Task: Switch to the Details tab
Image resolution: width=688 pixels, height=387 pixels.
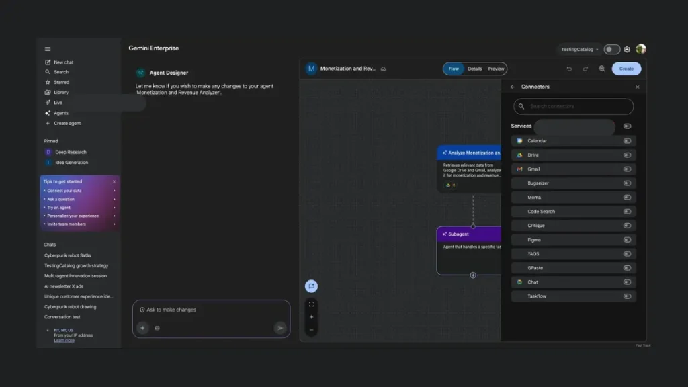Action: pos(474,69)
